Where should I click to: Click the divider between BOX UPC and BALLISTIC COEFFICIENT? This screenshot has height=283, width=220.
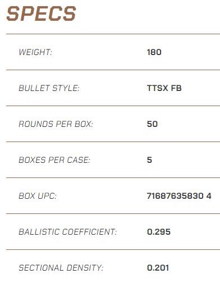(113, 213)
